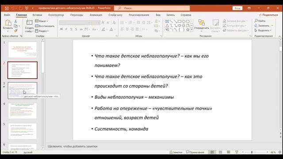Select the triangle shape in gallery
This screenshot has width=283, height=159.
pos(167,26)
